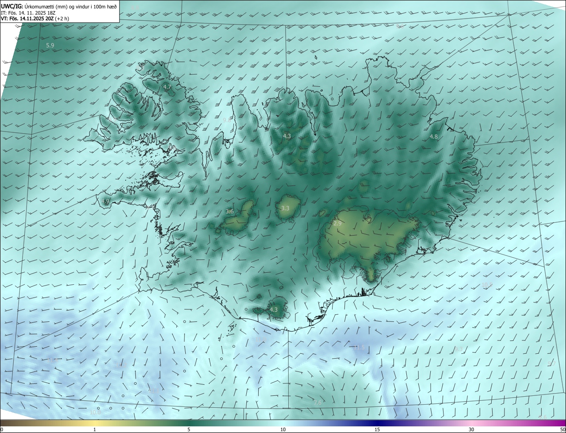Click the 11.5 value south of Iceland
Viewport: 566px width, 433px height.
[359, 348]
